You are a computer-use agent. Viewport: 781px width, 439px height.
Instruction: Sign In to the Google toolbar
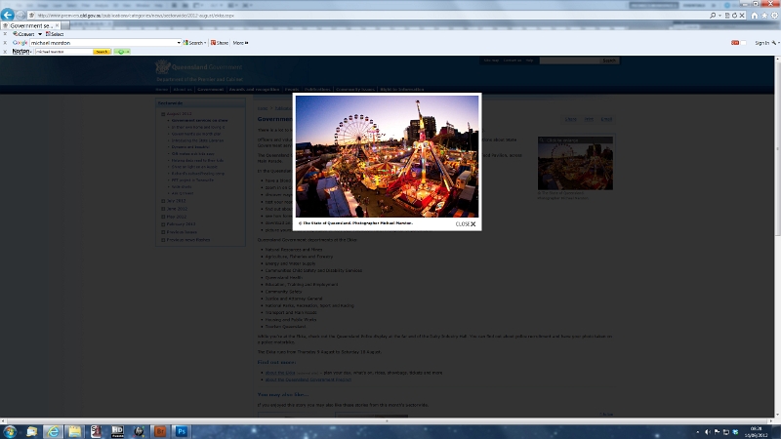761,43
